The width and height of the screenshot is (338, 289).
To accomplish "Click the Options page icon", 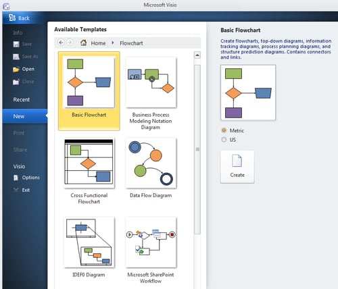I will coord(16,178).
